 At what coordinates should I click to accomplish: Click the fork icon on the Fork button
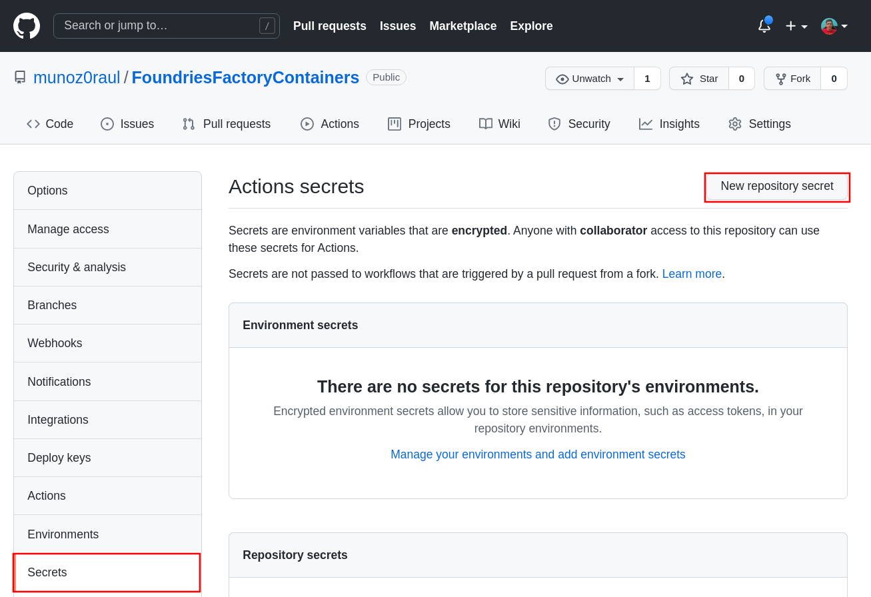(x=780, y=79)
